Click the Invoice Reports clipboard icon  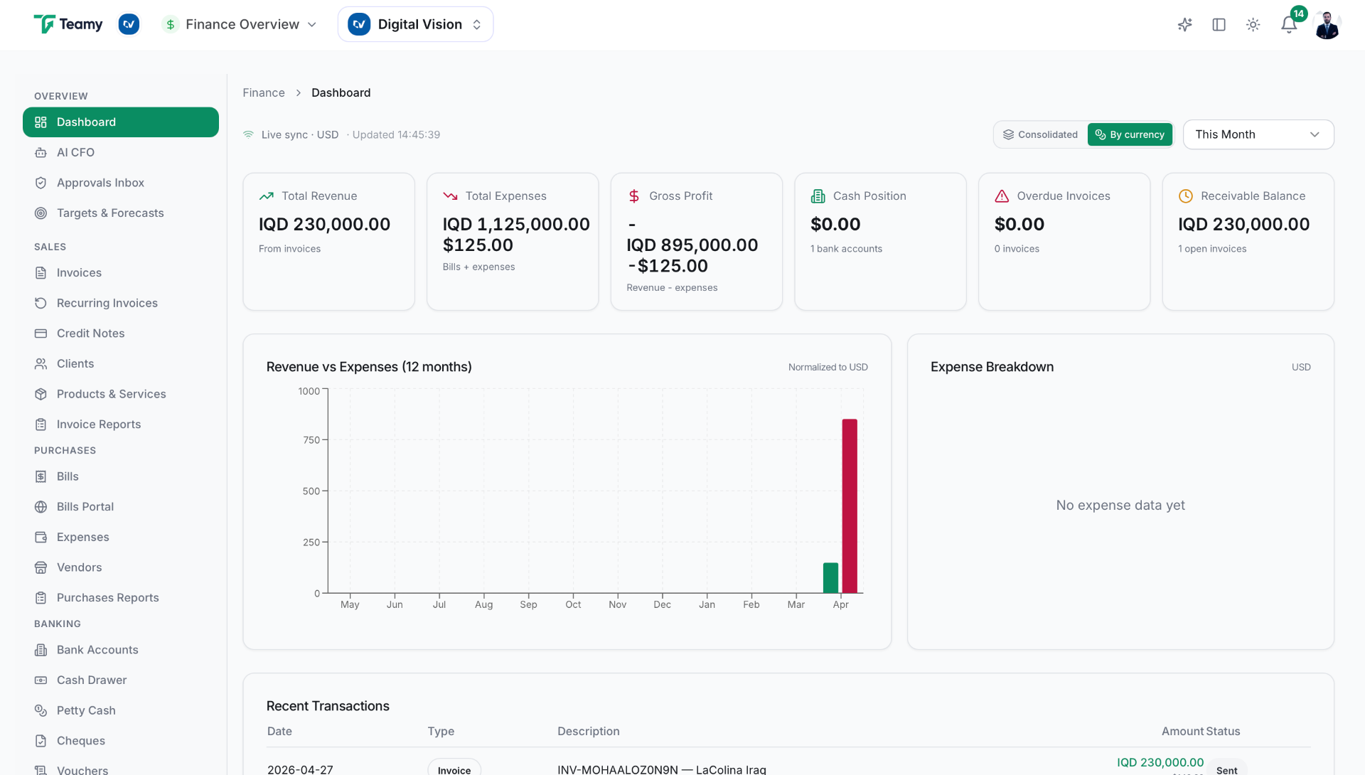(x=41, y=424)
